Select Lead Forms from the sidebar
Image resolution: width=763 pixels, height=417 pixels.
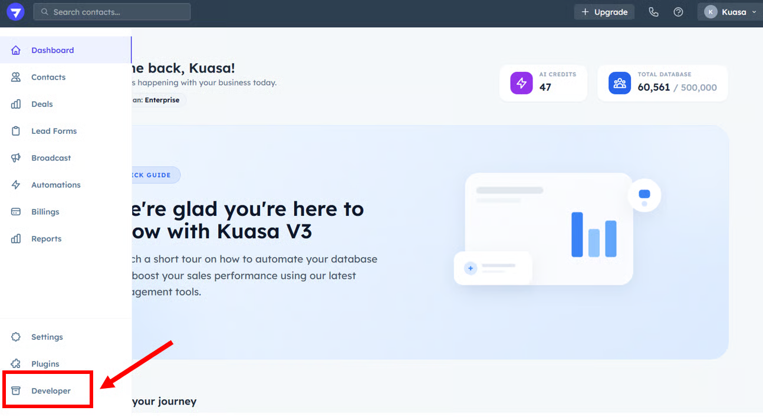pos(54,131)
